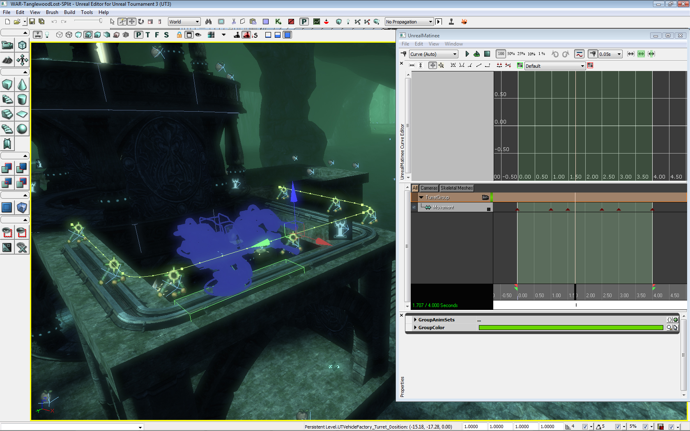Fit curve editor view horizontally
The height and width of the screenshot is (431, 690).
click(x=412, y=65)
